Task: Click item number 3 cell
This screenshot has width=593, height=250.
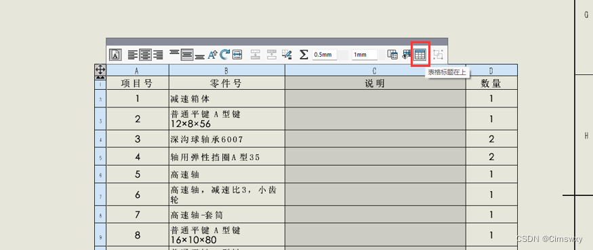Action: (x=138, y=139)
